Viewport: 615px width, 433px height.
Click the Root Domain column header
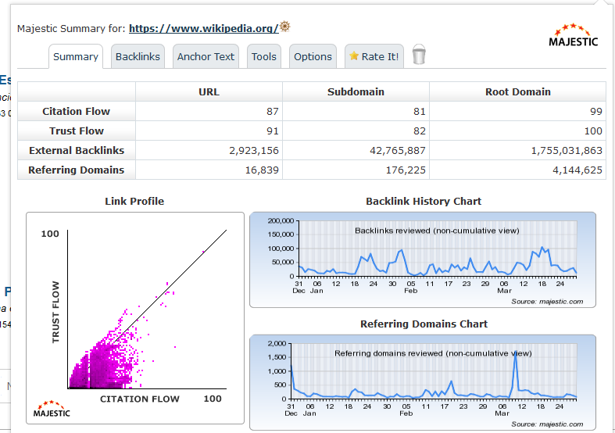518,91
